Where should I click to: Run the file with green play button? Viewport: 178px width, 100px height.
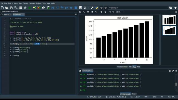(29, 8)
